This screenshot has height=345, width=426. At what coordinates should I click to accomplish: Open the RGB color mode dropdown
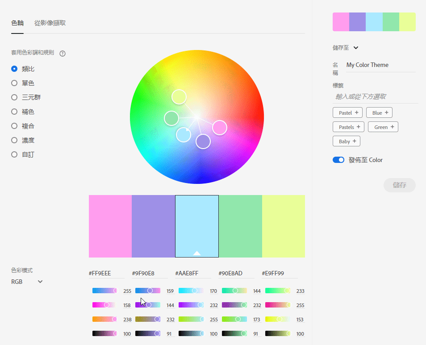point(27,282)
